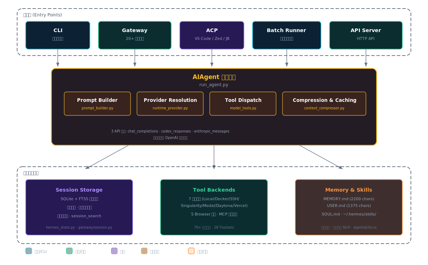Image resolution: width=428 pixels, height=265 pixels.
Task: Click the 'VS Code / Zed / JB' text
Action: [212, 38]
